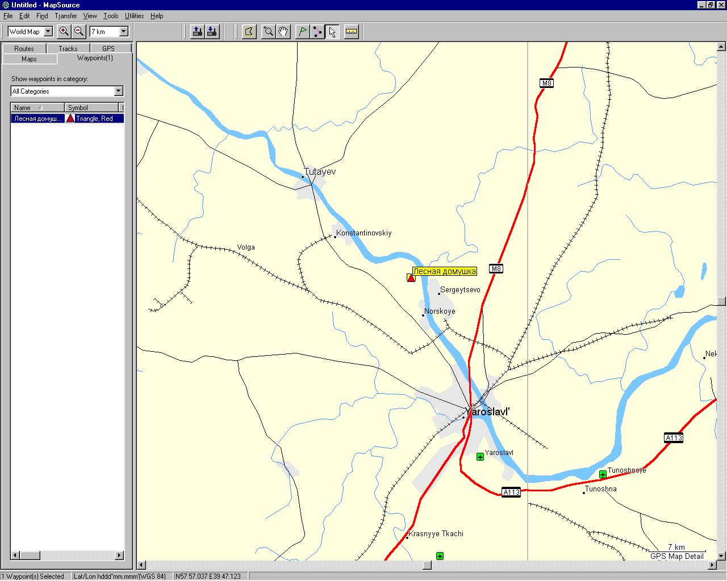Open the Find menu
Viewport: 727px width, 581px height.
click(x=42, y=16)
